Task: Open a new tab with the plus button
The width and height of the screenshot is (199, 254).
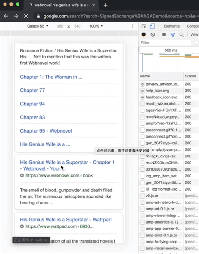Action: pos(105,5)
